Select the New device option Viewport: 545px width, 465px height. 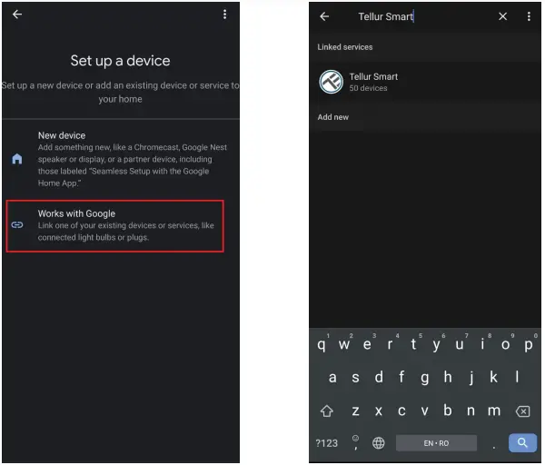click(121, 159)
